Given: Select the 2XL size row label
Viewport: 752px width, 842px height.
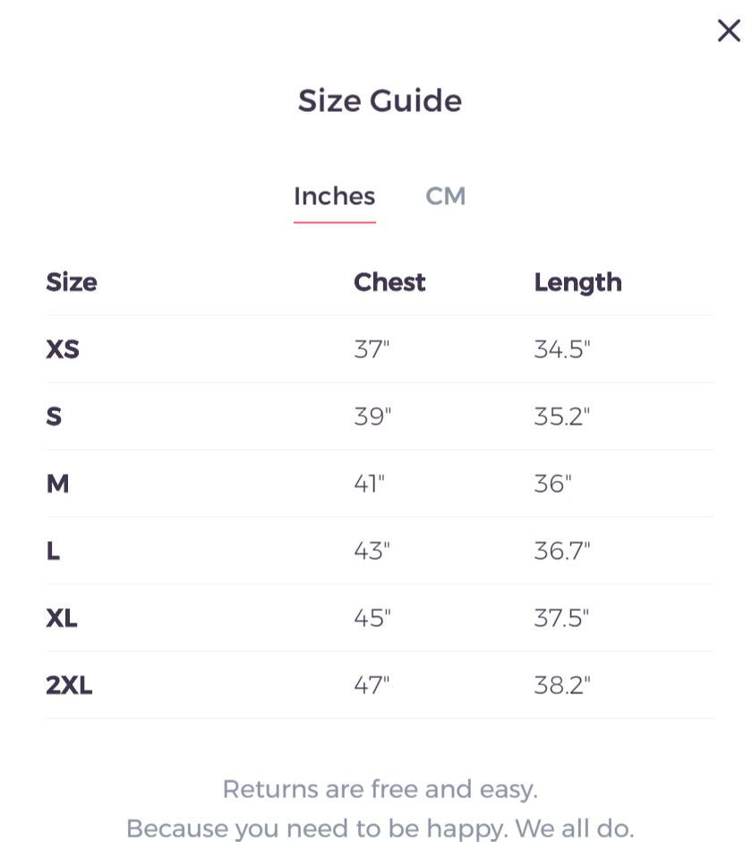Looking at the screenshot, I should click(69, 685).
